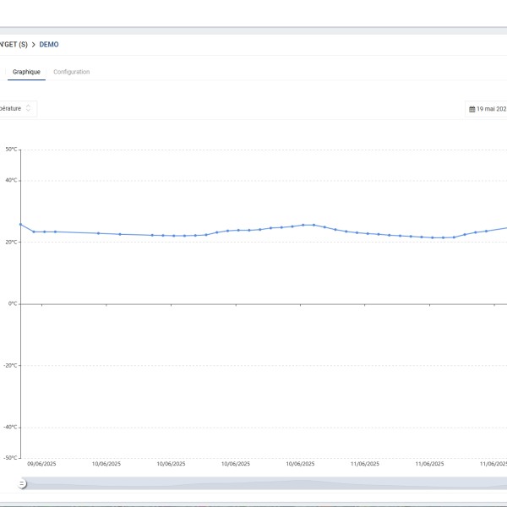Click the -20°C axis label

(10, 365)
